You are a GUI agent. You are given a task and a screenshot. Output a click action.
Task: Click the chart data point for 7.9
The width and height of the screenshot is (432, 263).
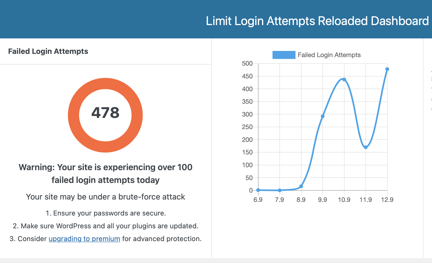(x=280, y=190)
